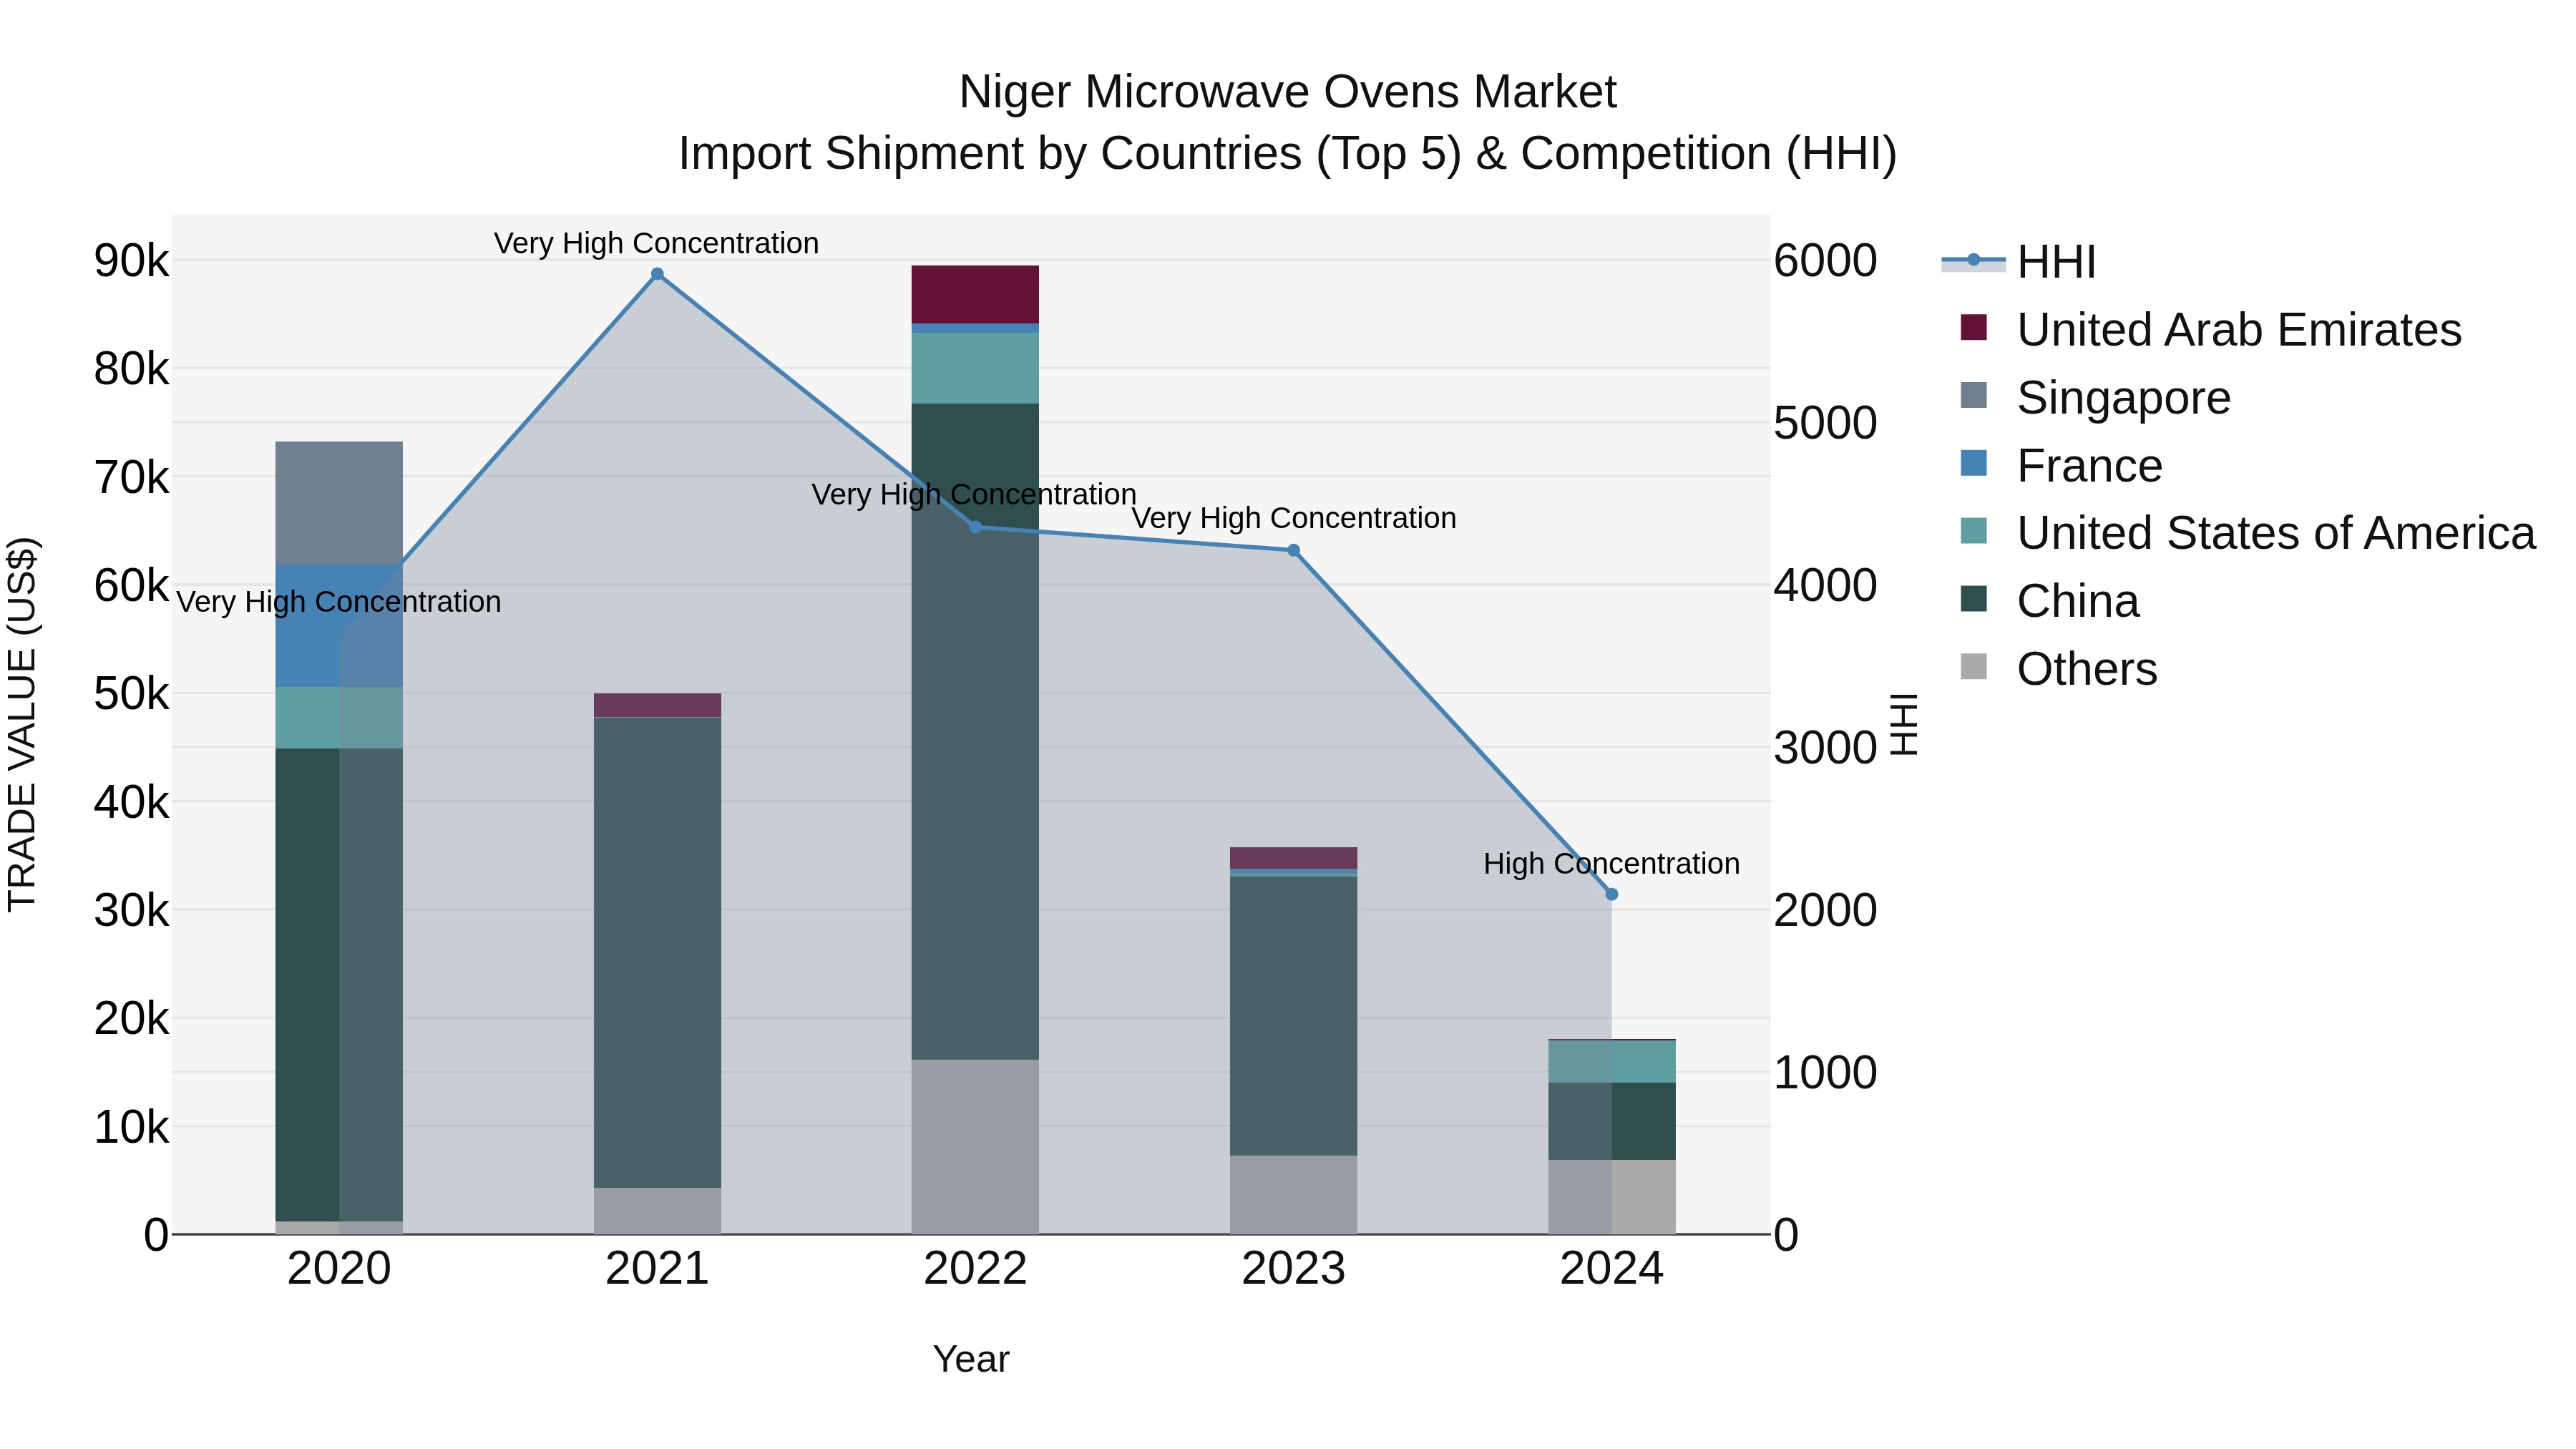The height and width of the screenshot is (1449, 2576).
Task: Click the HHI data point for 2021
Action: [x=657, y=274]
